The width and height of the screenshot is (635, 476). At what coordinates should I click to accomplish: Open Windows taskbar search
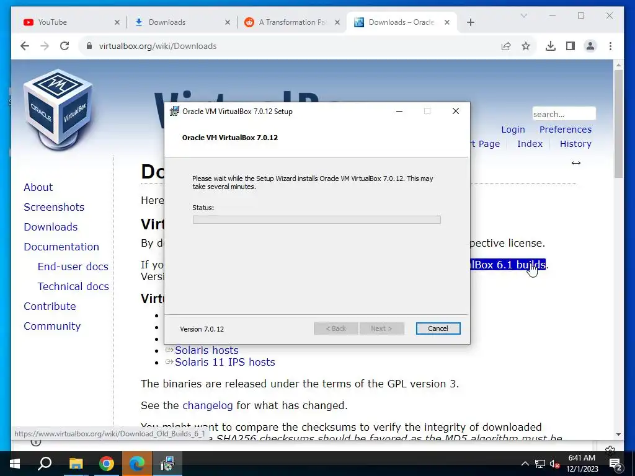(45, 464)
